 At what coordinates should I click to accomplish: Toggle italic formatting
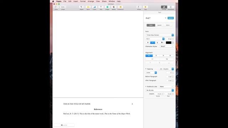(152, 43)
